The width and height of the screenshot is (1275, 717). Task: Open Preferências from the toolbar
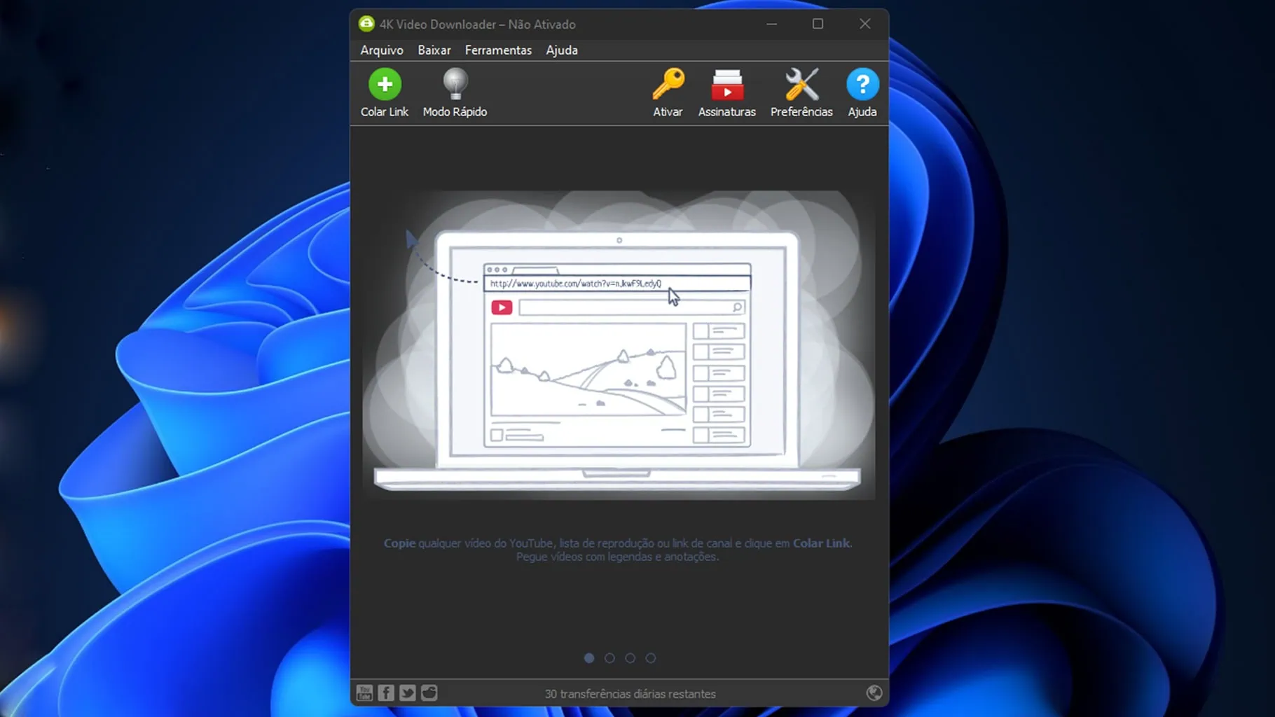(x=801, y=92)
